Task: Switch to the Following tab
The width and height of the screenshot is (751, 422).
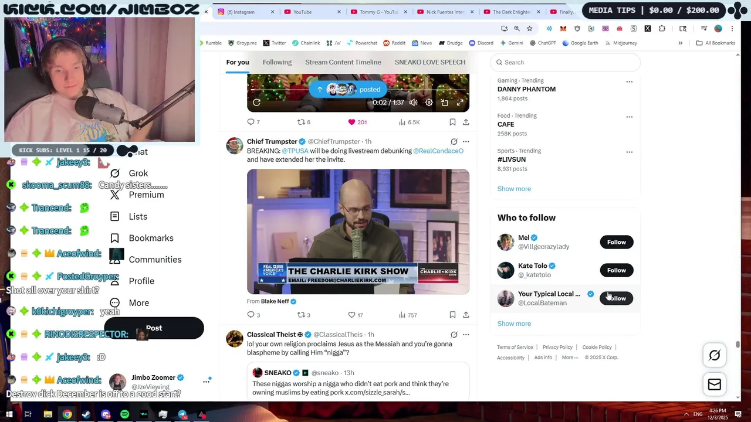Action: (277, 62)
